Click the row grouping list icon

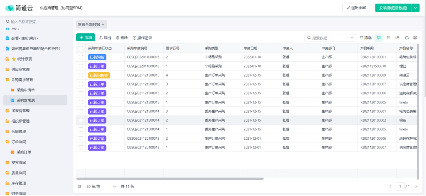click(x=397, y=38)
